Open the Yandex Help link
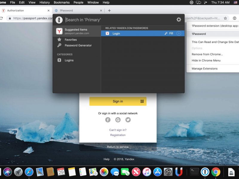Screen dimensions: 239x179 click(107, 159)
